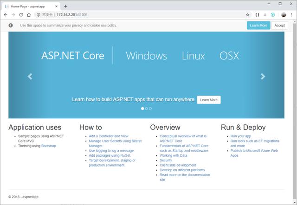Close the Home Page - aspnetapp tab

point(56,6)
